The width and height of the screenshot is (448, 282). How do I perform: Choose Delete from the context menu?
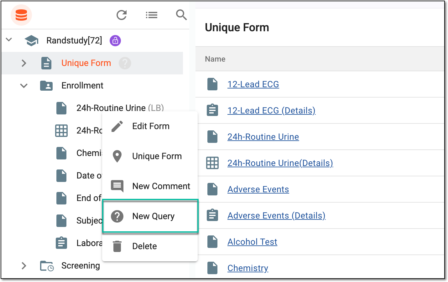(150, 246)
